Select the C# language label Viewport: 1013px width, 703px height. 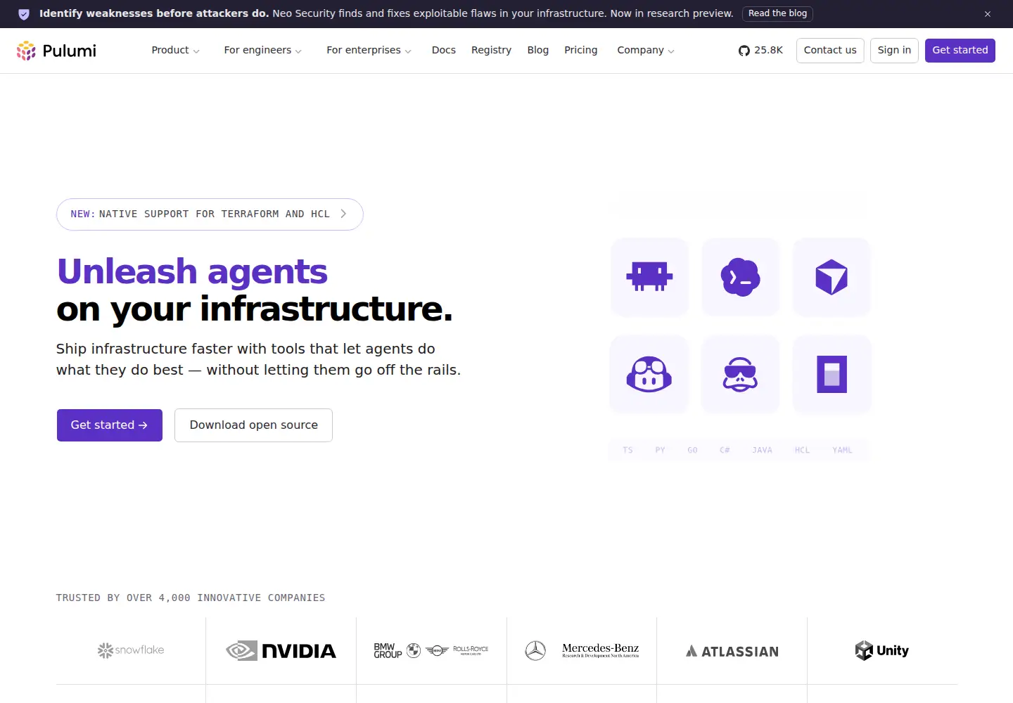[x=725, y=450]
